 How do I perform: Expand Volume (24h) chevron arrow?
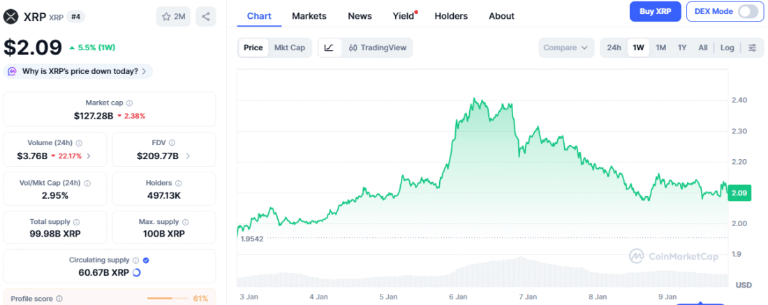[x=89, y=156]
